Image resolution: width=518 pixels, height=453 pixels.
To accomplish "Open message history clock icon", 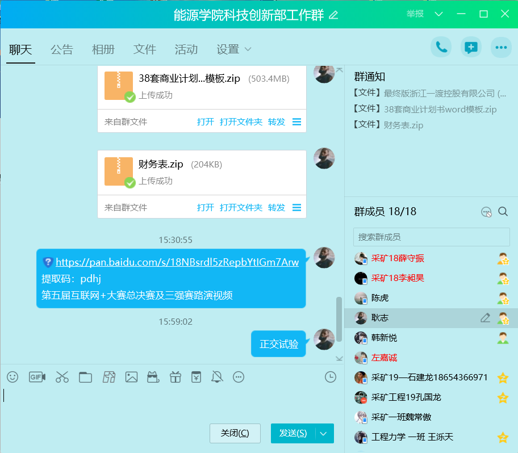I will [x=330, y=377].
